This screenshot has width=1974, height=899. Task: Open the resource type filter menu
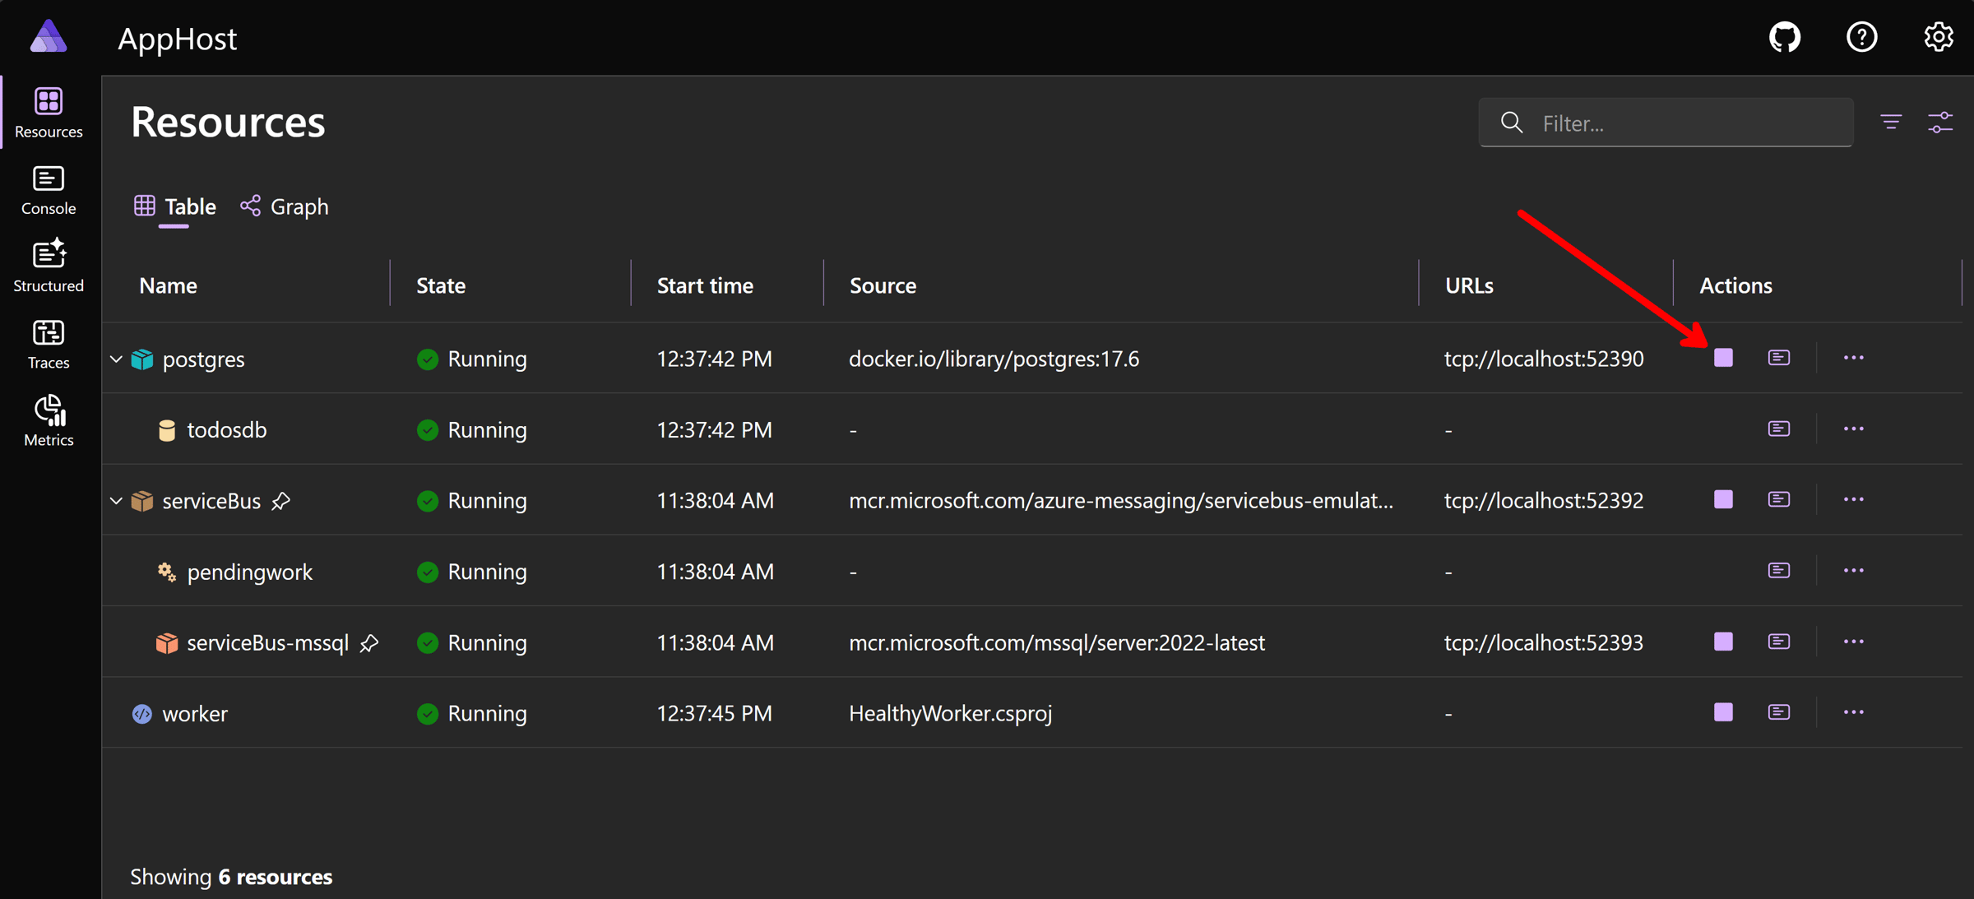tap(1891, 123)
